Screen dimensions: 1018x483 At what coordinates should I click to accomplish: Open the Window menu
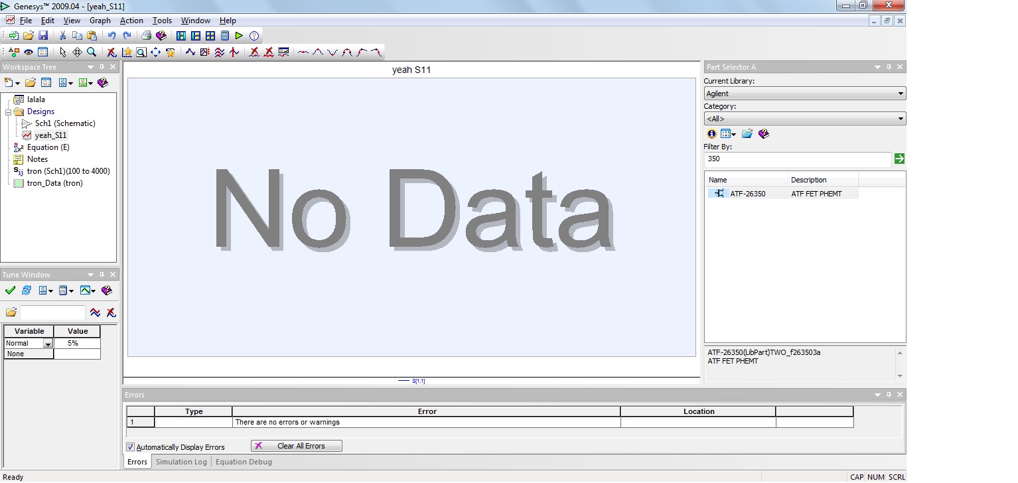[x=196, y=21]
